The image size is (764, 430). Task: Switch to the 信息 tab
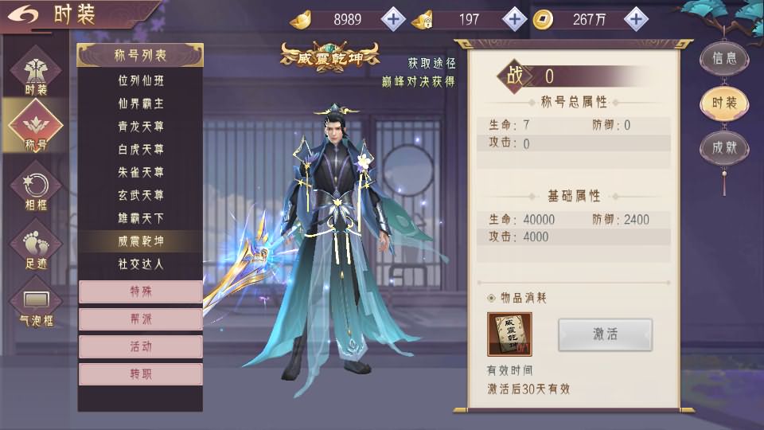coord(724,58)
